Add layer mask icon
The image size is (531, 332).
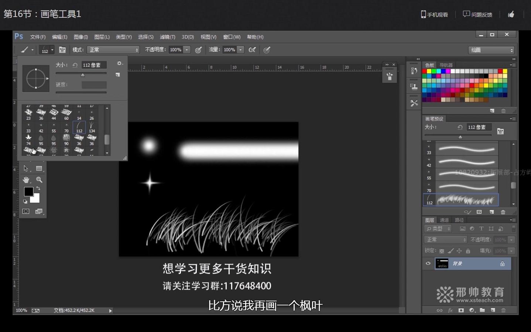coord(461,310)
